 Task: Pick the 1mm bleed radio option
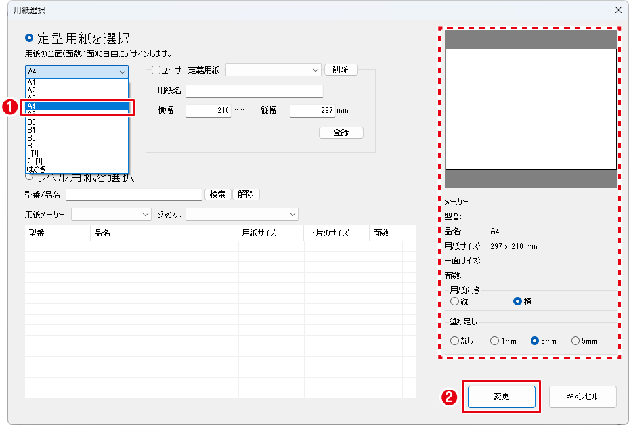point(495,340)
